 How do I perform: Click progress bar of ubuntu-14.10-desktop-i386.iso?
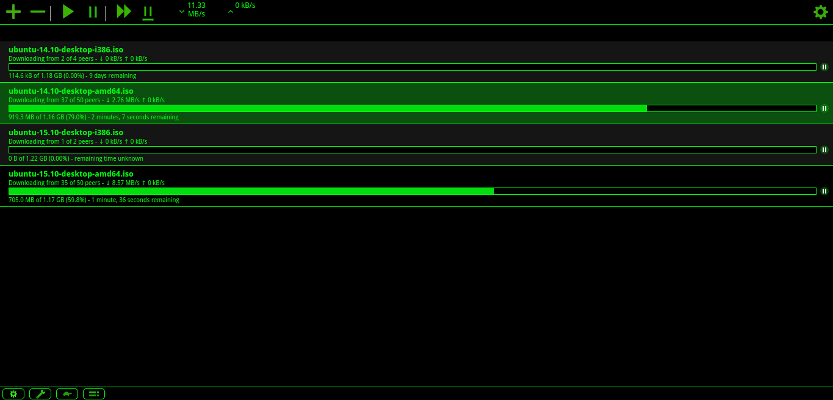(413, 67)
